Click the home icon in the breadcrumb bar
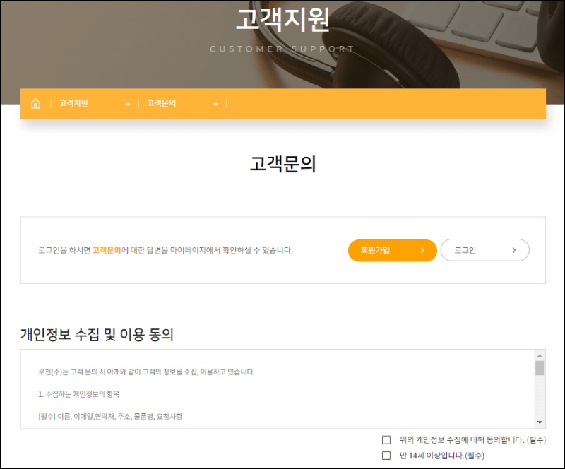The width and height of the screenshot is (565, 469). click(x=37, y=104)
